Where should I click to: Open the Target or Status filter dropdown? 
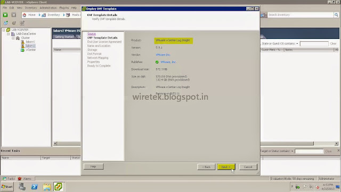[x=292, y=151]
